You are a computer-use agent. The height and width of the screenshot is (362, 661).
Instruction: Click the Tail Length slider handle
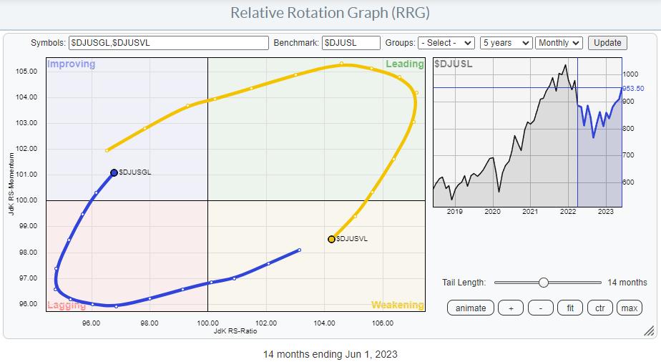coord(544,283)
